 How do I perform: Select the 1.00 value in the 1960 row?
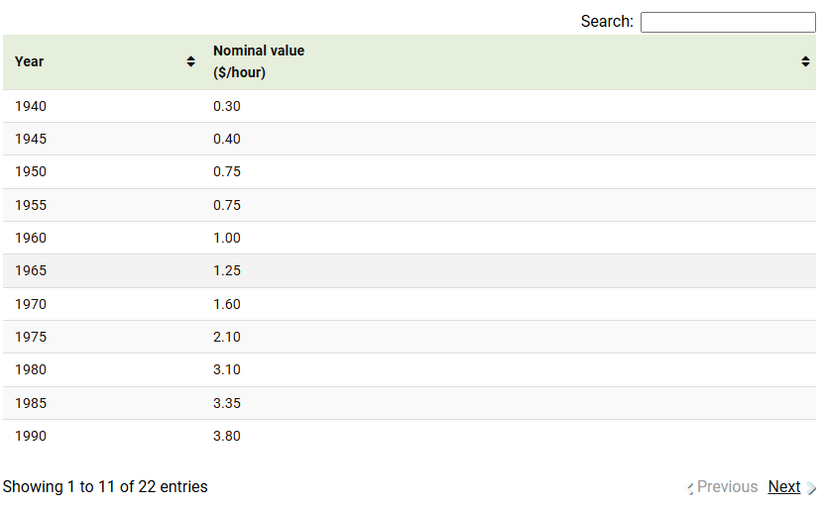tap(227, 238)
